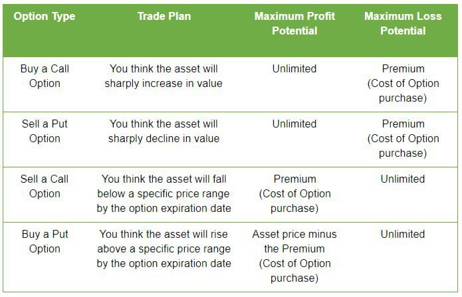The width and height of the screenshot is (462, 297).
Task: Select the Buy a Put Option cell
Action: point(45,241)
